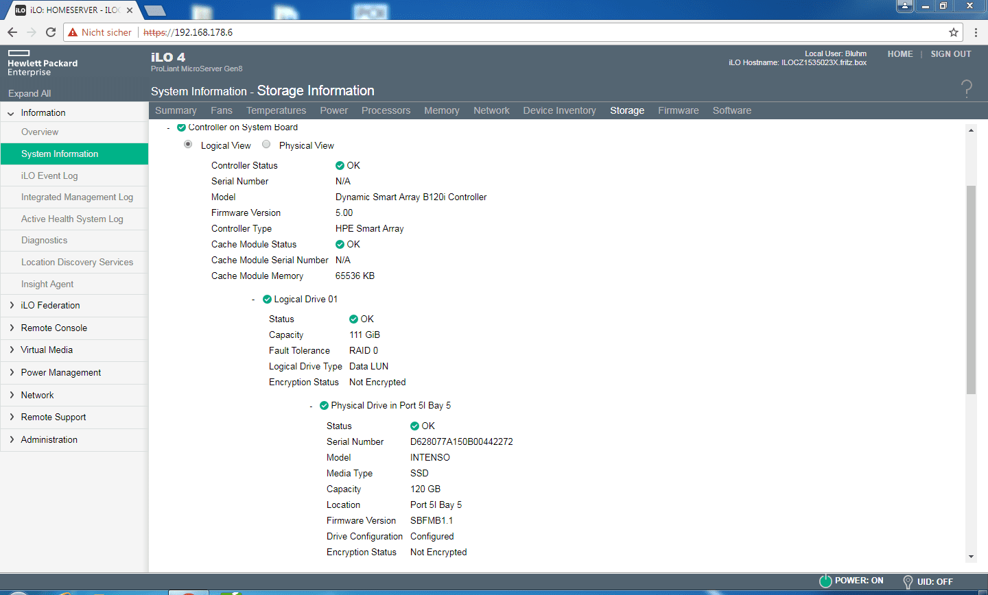This screenshot has width=988, height=595.
Task: Click the iLO tab favicon
Action: [x=21, y=10]
